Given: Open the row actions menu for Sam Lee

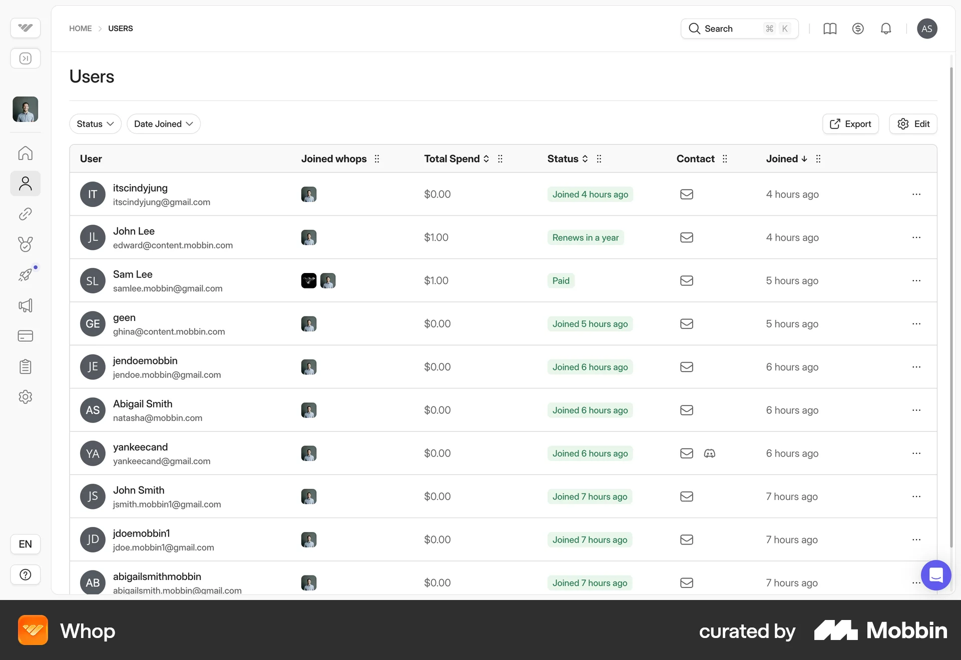Looking at the screenshot, I should pyautogui.click(x=917, y=280).
